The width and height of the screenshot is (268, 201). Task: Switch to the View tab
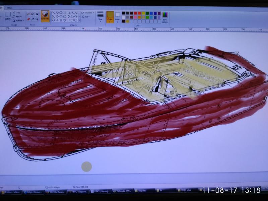pos(9,7)
